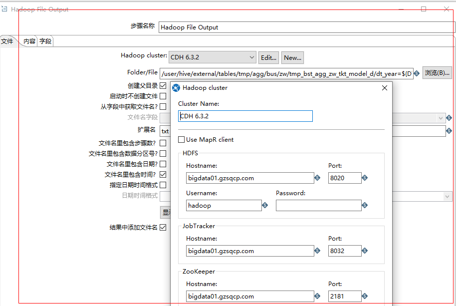The height and width of the screenshot is (306, 456).
Task: Click empty HDFS Password field
Action: coord(319,205)
